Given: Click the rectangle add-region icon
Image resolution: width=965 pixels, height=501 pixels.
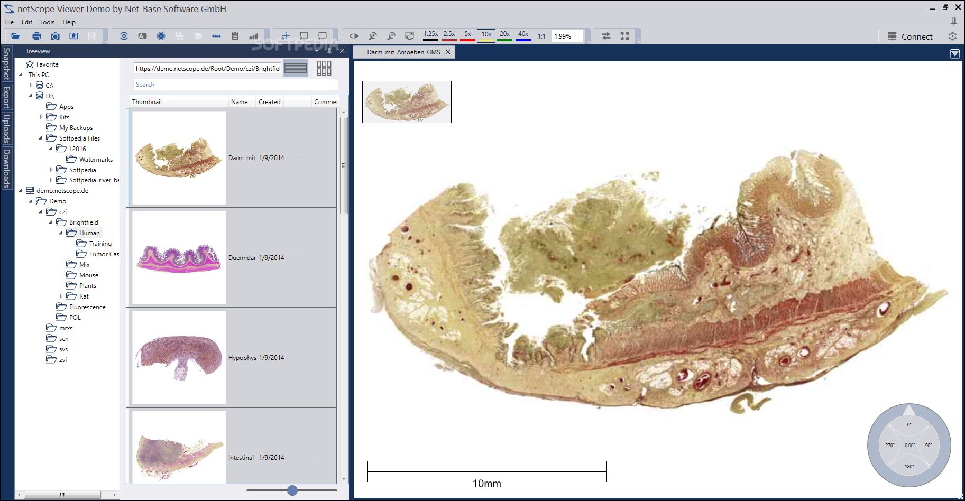Looking at the screenshot, I should (323, 36).
